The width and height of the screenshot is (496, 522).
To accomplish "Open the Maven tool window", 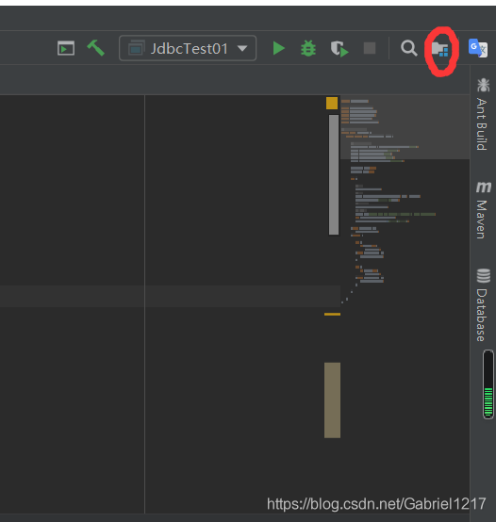I will (x=483, y=210).
